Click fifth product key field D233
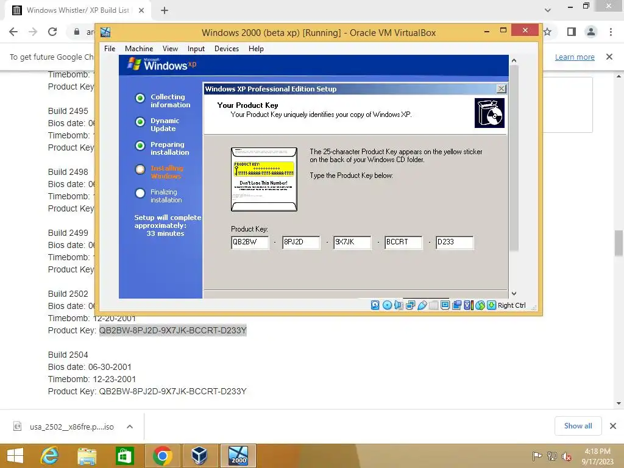 coord(455,243)
